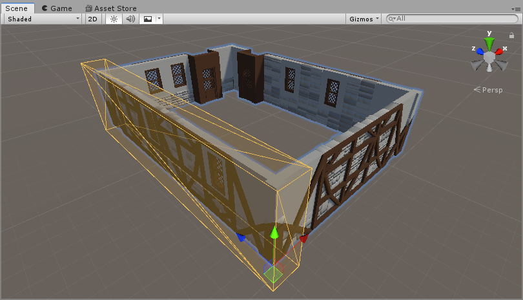The image size is (523, 300).
Task: Toggle the scene view rotation lock icon
Action: 511,36
